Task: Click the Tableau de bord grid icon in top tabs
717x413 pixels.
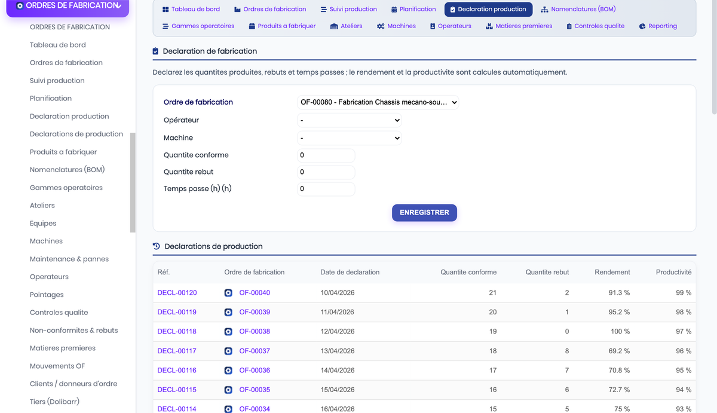Action: coord(166,10)
